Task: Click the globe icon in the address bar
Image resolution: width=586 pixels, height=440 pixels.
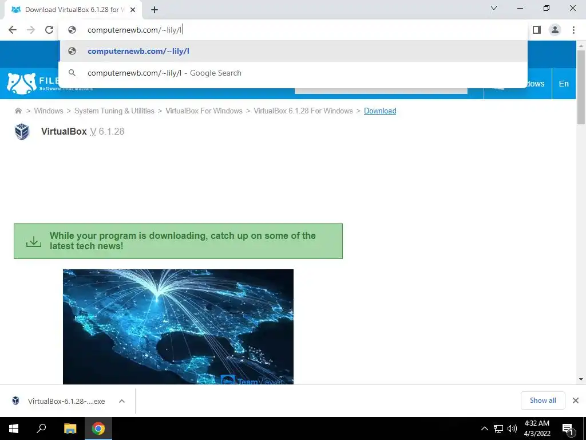Action: (x=72, y=30)
